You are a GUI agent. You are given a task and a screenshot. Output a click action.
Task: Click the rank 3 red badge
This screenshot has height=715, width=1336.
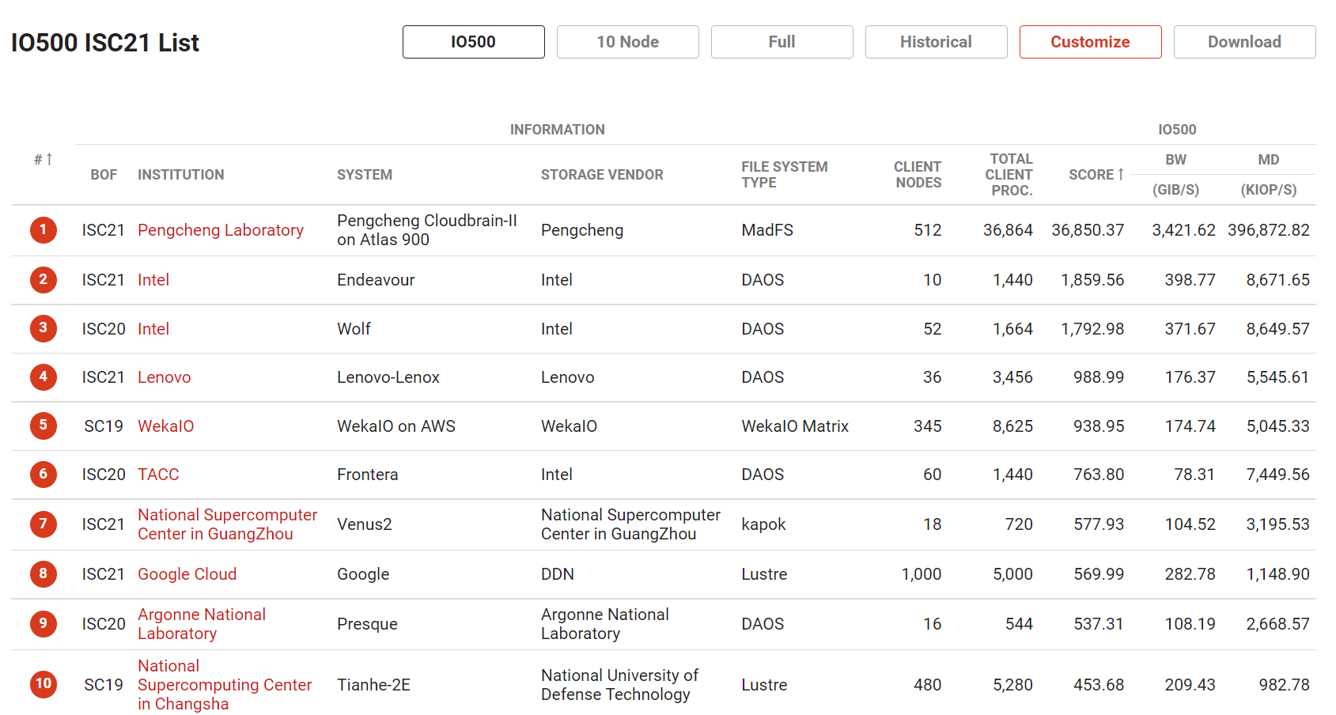coord(44,328)
